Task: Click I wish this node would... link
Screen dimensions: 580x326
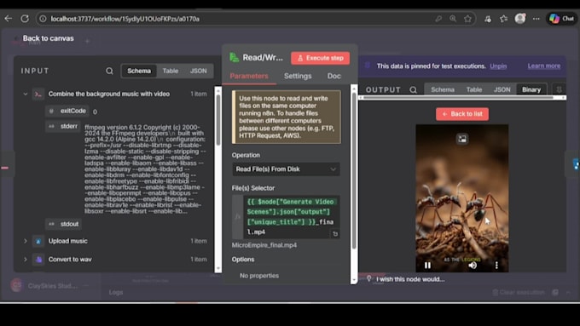Action: 410,279
